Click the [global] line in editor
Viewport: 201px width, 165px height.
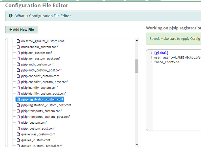[161, 53]
